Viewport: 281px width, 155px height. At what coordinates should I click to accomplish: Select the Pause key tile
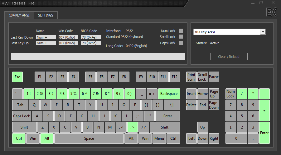[x=214, y=77]
